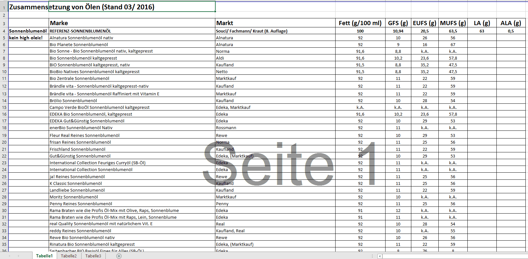Select the row 1 header
The width and height of the screenshot is (528, 259).
[x=4, y=7]
